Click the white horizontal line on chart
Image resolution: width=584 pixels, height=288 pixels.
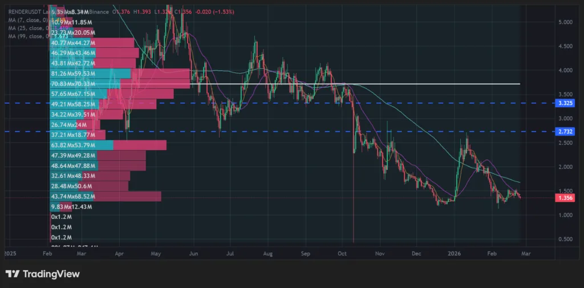pyautogui.click(x=355, y=84)
